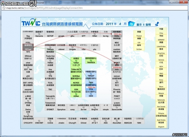Select the elnet network node
The height and width of the screenshot is (137, 189).
point(28,60)
